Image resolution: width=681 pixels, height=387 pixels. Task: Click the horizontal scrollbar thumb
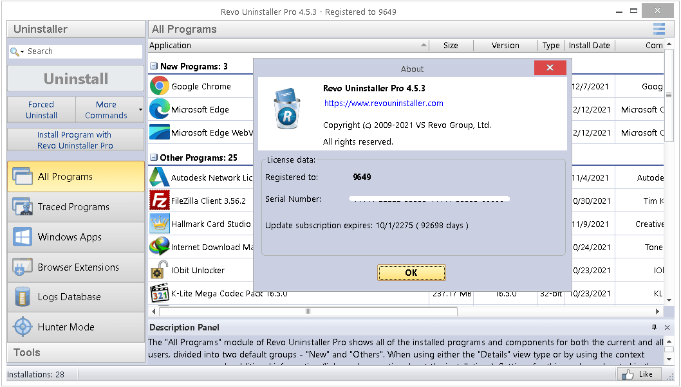pos(308,311)
